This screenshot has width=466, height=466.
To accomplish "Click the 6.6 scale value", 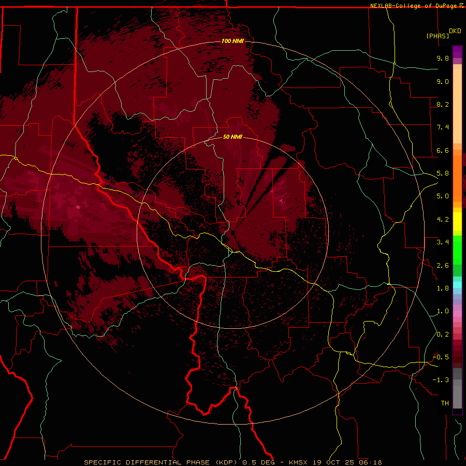I will coord(443,150).
